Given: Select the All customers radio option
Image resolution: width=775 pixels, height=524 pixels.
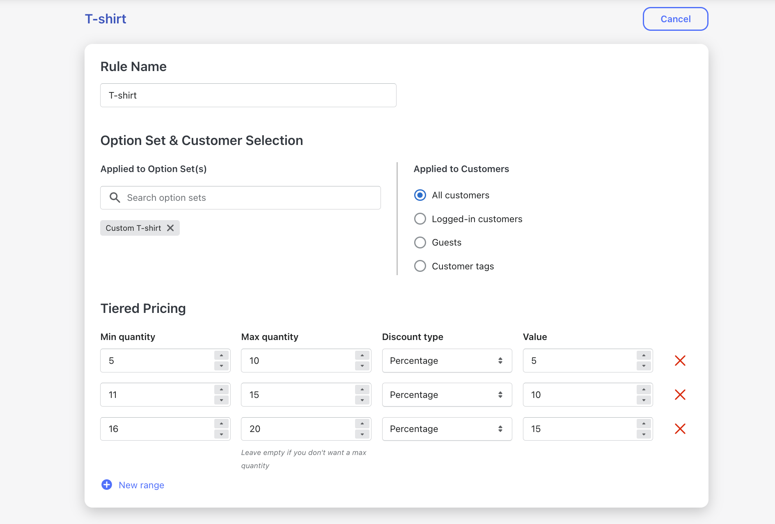Looking at the screenshot, I should pos(420,195).
